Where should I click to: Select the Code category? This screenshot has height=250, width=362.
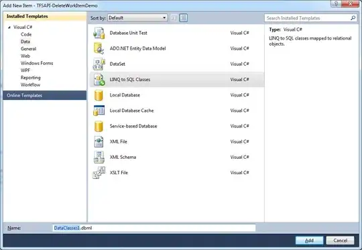[26, 34]
